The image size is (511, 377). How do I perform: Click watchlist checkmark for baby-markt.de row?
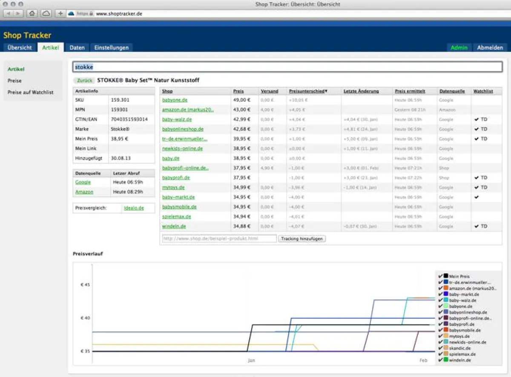[x=477, y=197]
